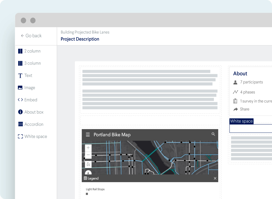Click the Legend label on map
The width and height of the screenshot is (272, 199).
tap(91, 178)
